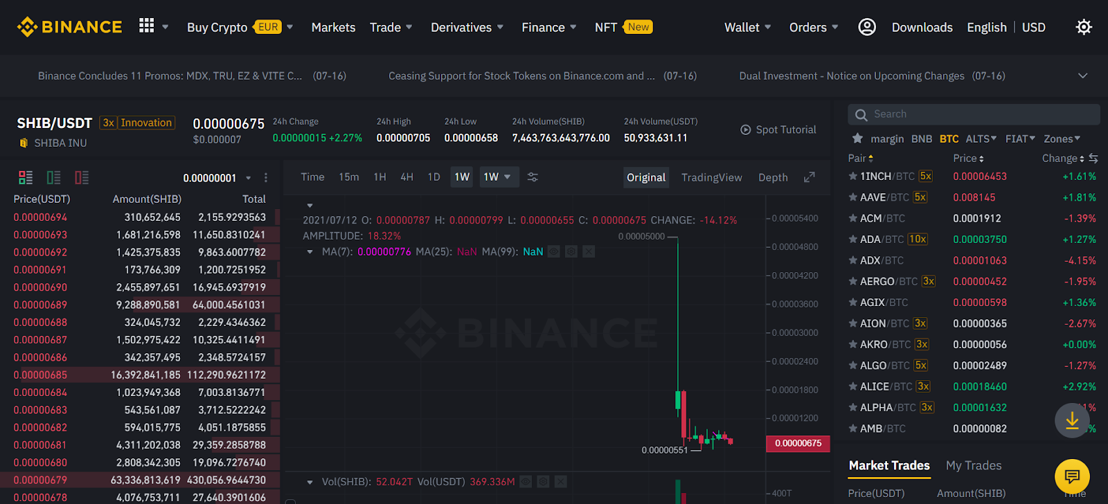Show sell orders only in order book
The height and width of the screenshot is (504, 1108).
(x=82, y=178)
